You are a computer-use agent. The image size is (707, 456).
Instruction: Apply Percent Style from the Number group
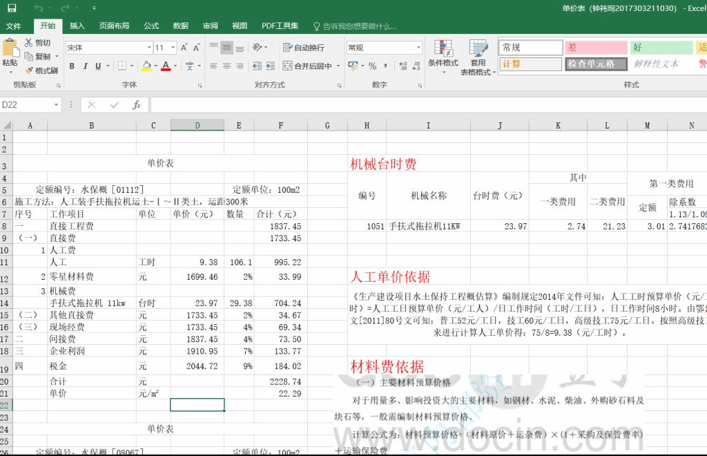pyautogui.click(x=372, y=66)
